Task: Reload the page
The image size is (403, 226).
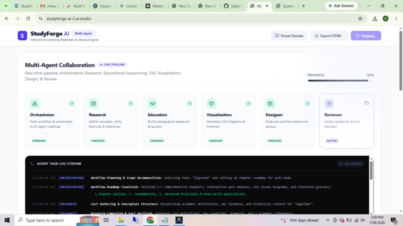Action: (x=28, y=18)
